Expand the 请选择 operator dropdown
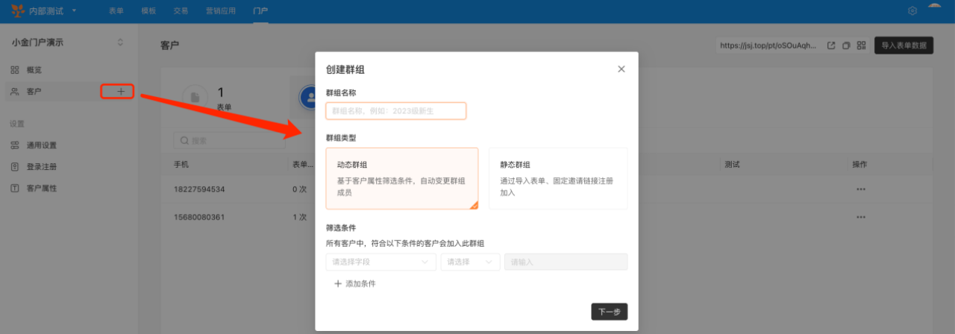 pos(470,262)
